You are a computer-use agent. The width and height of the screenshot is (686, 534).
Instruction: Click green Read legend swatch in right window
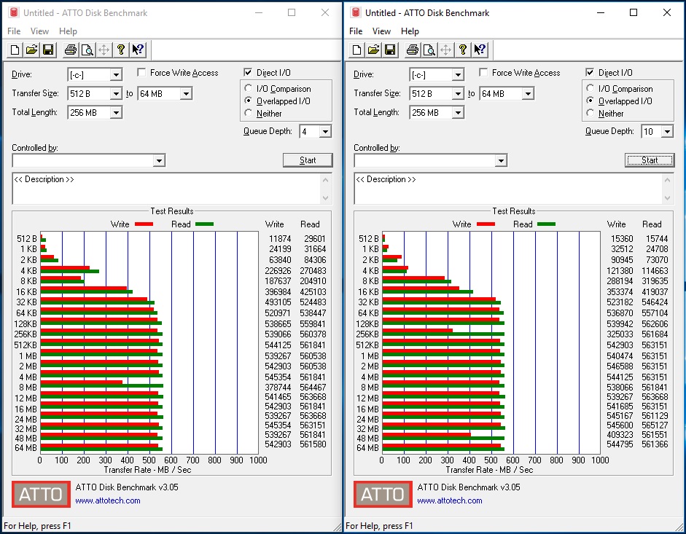click(546, 224)
